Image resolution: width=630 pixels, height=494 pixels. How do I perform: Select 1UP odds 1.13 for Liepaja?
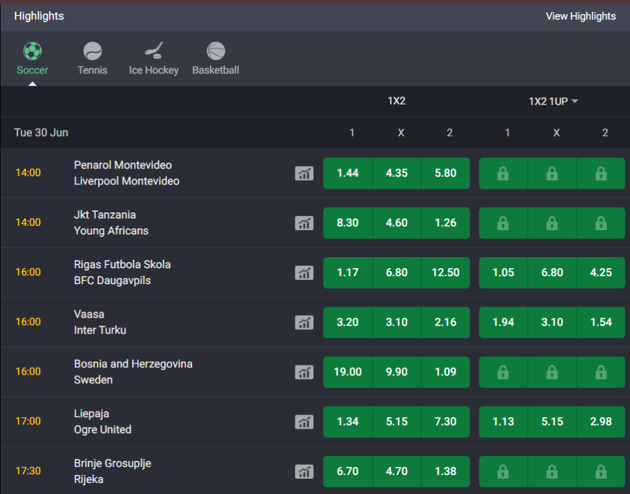click(x=503, y=422)
